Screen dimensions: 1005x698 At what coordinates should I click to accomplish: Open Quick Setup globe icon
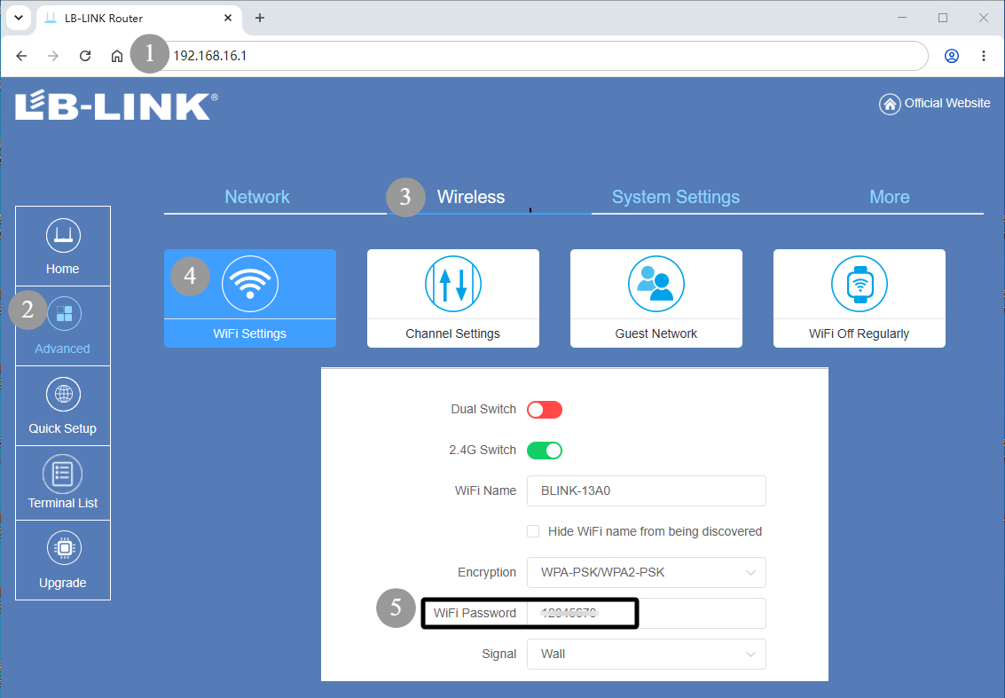pos(64,394)
